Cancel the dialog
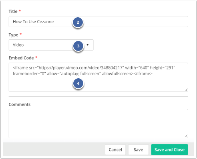This screenshot has height=159, width=197. (x=115, y=150)
